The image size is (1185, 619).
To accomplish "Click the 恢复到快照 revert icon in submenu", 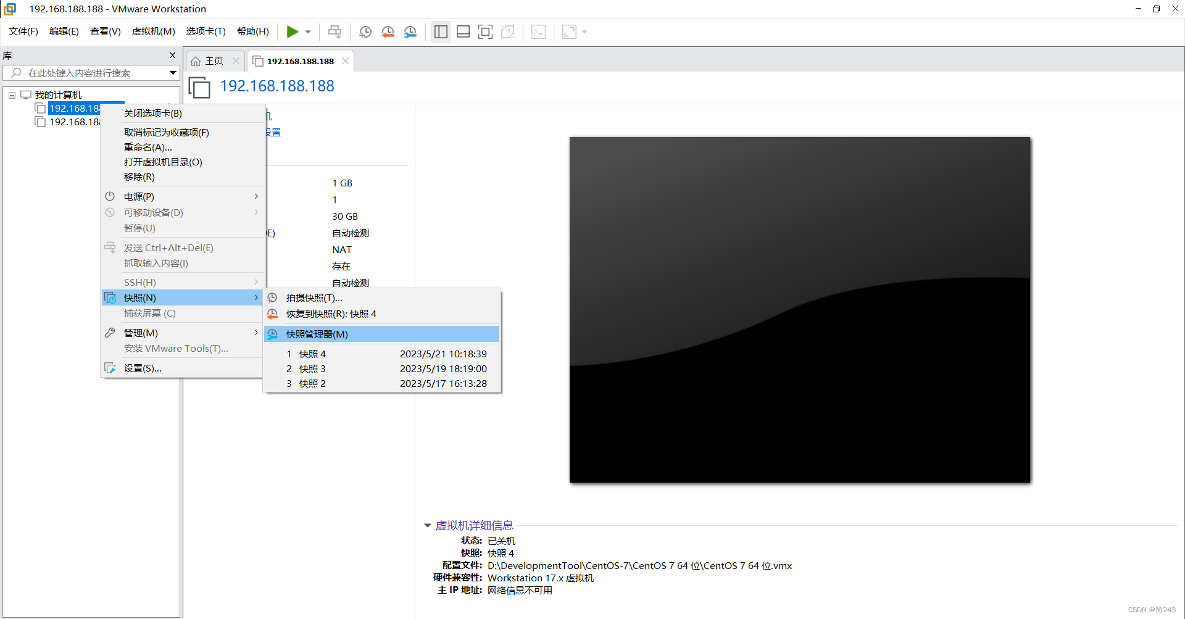I will tap(272, 314).
